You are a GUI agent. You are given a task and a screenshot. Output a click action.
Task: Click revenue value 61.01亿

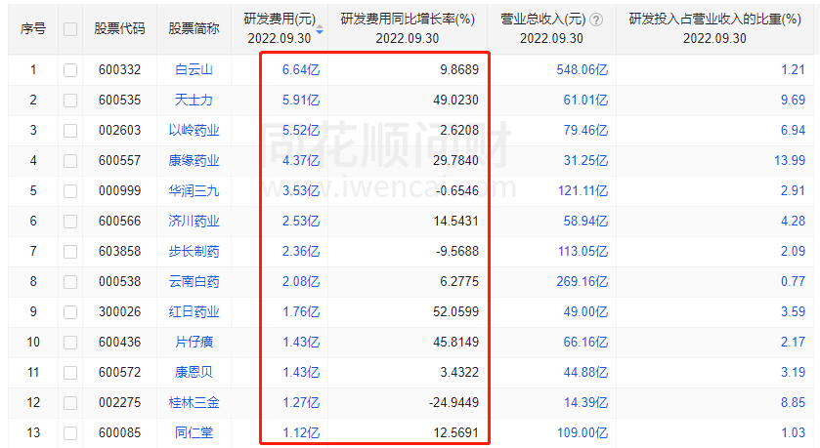pos(585,101)
